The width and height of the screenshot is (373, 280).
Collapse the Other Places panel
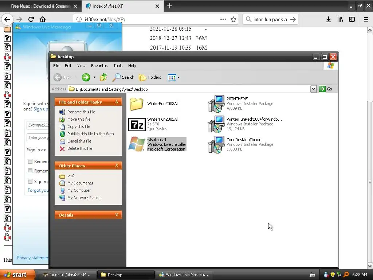(117, 166)
